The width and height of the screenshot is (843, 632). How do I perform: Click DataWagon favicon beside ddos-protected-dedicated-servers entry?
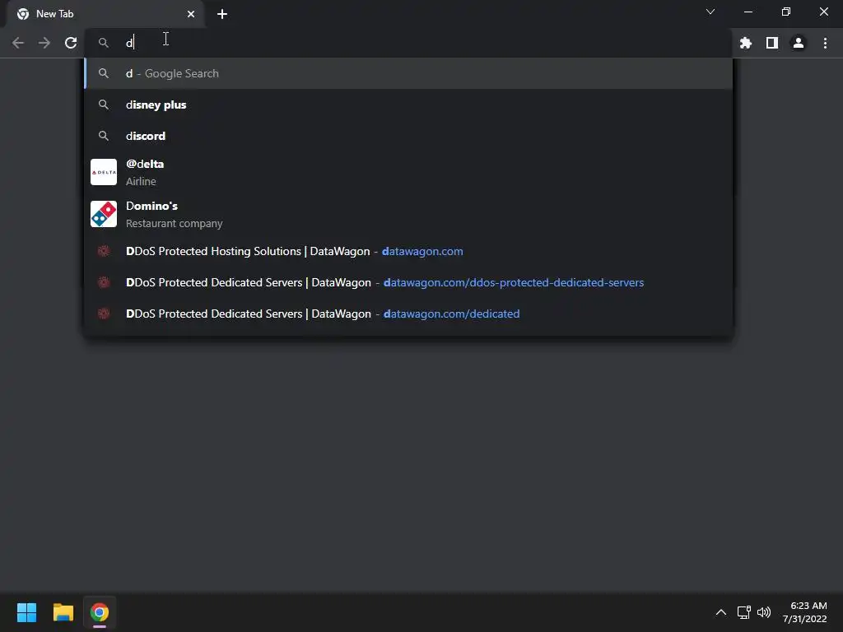pyautogui.click(x=104, y=282)
